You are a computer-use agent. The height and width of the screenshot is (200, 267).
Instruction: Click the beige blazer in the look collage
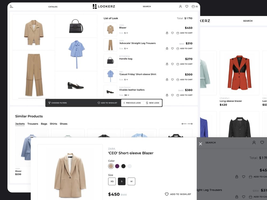pos(34,33)
